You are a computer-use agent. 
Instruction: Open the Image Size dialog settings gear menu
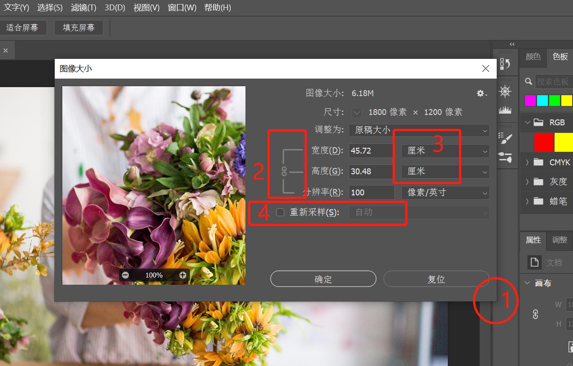pyautogui.click(x=480, y=93)
